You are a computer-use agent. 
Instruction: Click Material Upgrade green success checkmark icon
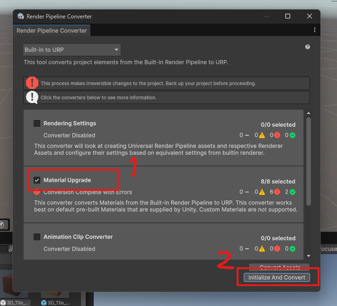(293, 192)
